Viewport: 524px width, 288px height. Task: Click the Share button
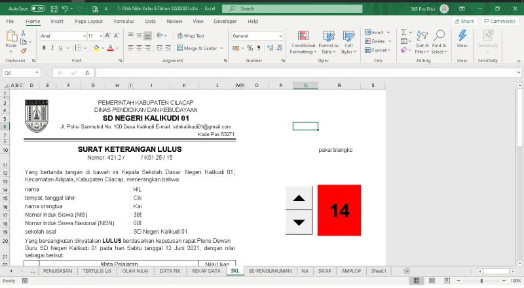coord(464,21)
